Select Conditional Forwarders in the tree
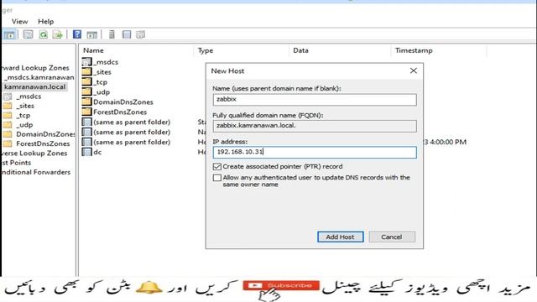Image resolution: width=537 pixels, height=302 pixels. 36,172
